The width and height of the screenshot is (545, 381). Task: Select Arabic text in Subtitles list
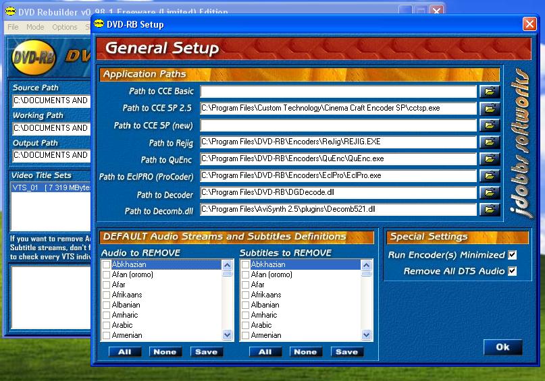tap(261, 325)
